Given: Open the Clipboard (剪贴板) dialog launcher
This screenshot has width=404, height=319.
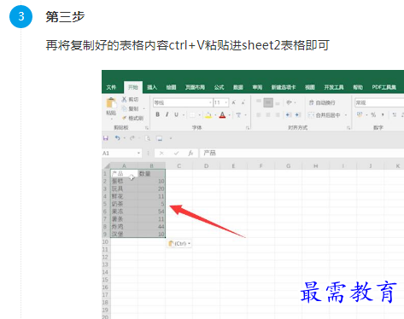Looking at the screenshot, I should click(147, 128).
